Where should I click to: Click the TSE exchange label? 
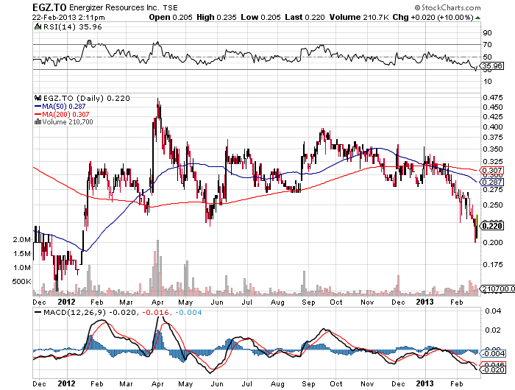(171, 8)
